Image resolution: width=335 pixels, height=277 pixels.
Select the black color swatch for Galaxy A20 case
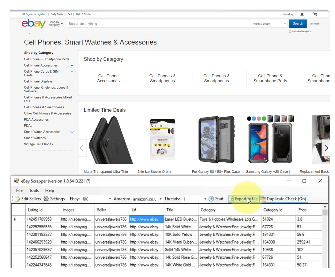tap(249, 119)
